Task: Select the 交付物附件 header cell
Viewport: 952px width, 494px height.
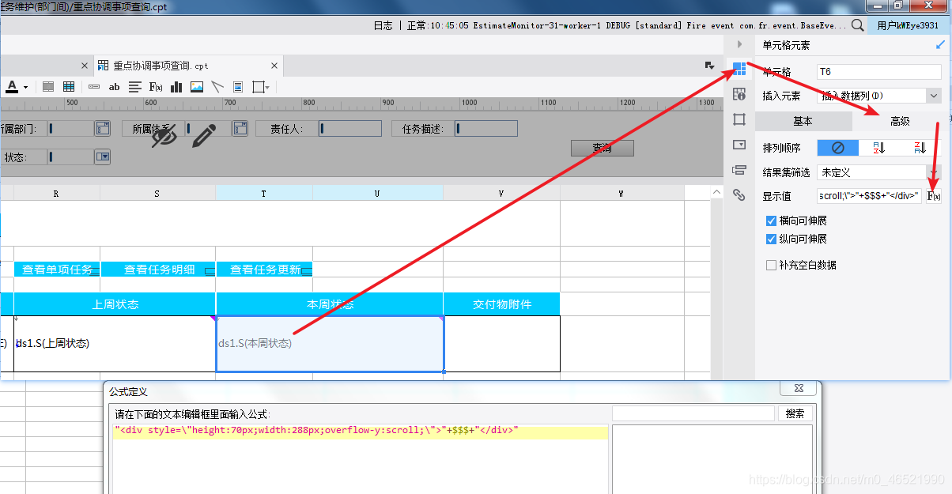Action: pos(502,304)
